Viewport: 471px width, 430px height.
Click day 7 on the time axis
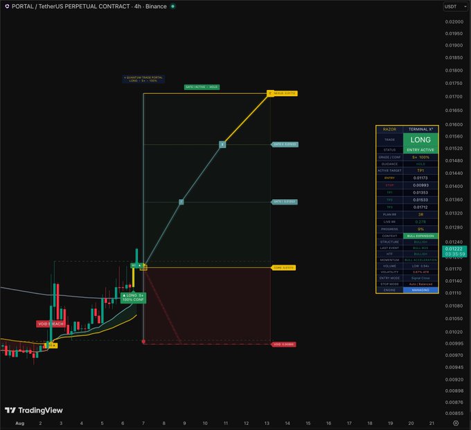[143, 423]
